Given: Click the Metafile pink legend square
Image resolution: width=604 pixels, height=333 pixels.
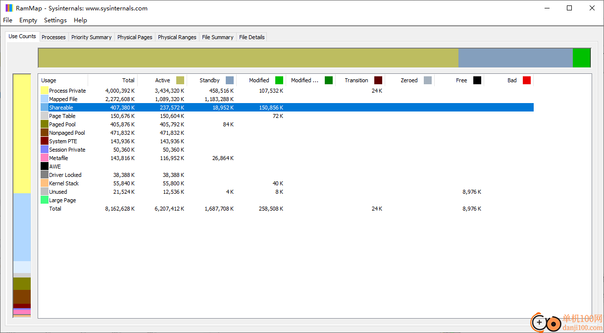Looking at the screenshot, I should click(45, 158).
